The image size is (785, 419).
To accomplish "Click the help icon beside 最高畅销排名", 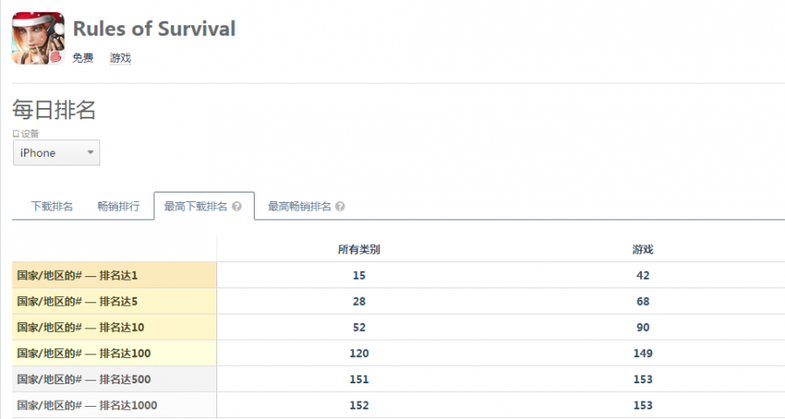I will click(340, 207).
